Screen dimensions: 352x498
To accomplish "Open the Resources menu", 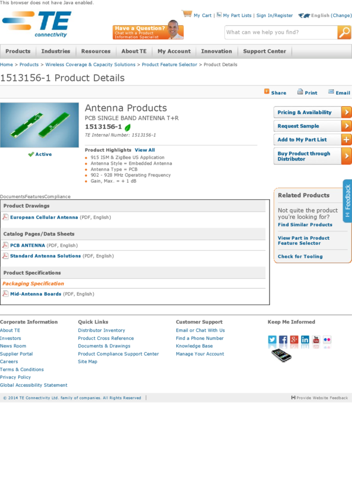I will 96,51.
